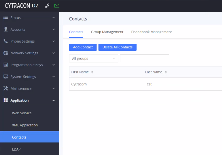Open the LDAP page in sidebar
The height and width of the screenshot is (155, 222).
pyautogui.click(x=16, y=149)
